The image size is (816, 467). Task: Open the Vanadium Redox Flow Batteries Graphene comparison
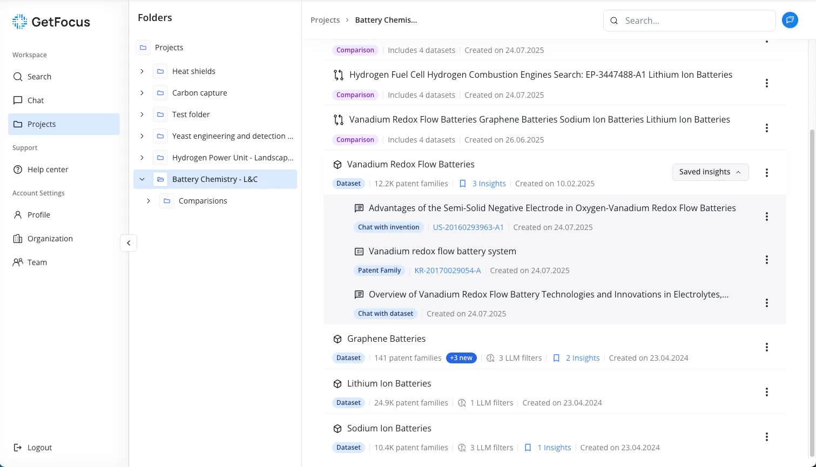click(x=539, y=119)
